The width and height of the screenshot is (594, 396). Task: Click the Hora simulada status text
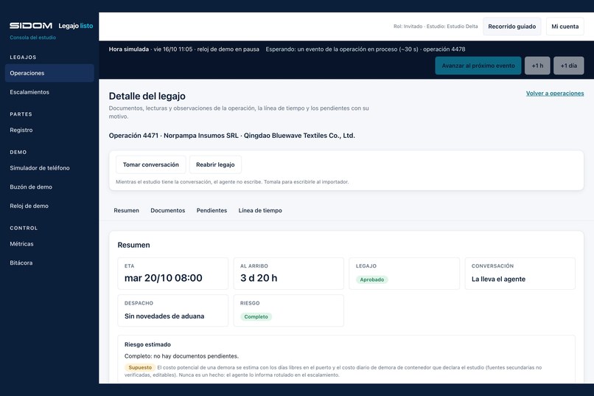point(184,49)
